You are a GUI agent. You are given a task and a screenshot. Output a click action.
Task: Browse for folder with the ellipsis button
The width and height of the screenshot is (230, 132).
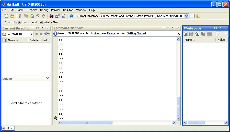(x=192, y=16)
